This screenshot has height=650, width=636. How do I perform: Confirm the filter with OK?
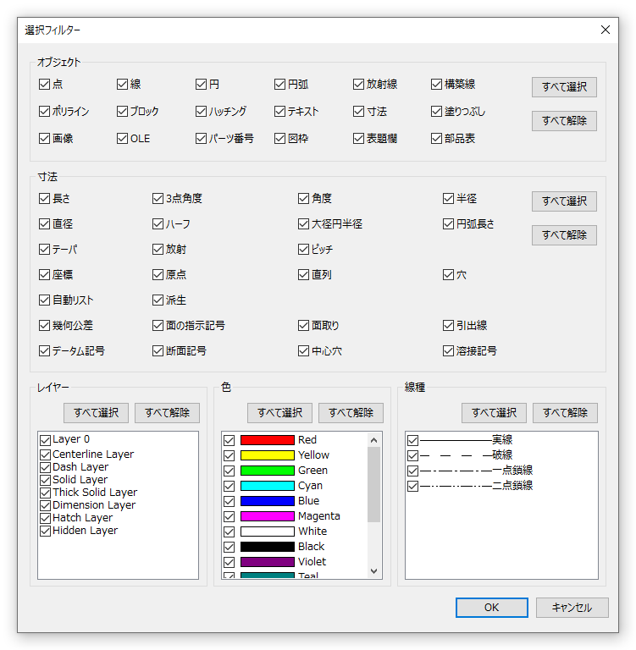(491, 608)
